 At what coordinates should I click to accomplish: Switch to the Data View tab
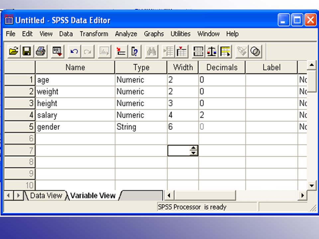(x=46, y=196)
